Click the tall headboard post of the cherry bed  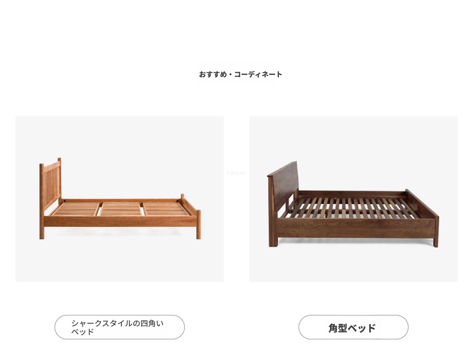pyautogui.click(x=42, y=201)
